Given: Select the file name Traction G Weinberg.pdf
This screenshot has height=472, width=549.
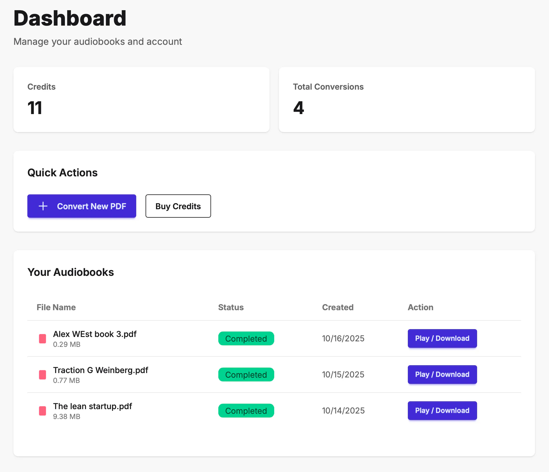Looking at the screenshot, I should tap(100, 370).
